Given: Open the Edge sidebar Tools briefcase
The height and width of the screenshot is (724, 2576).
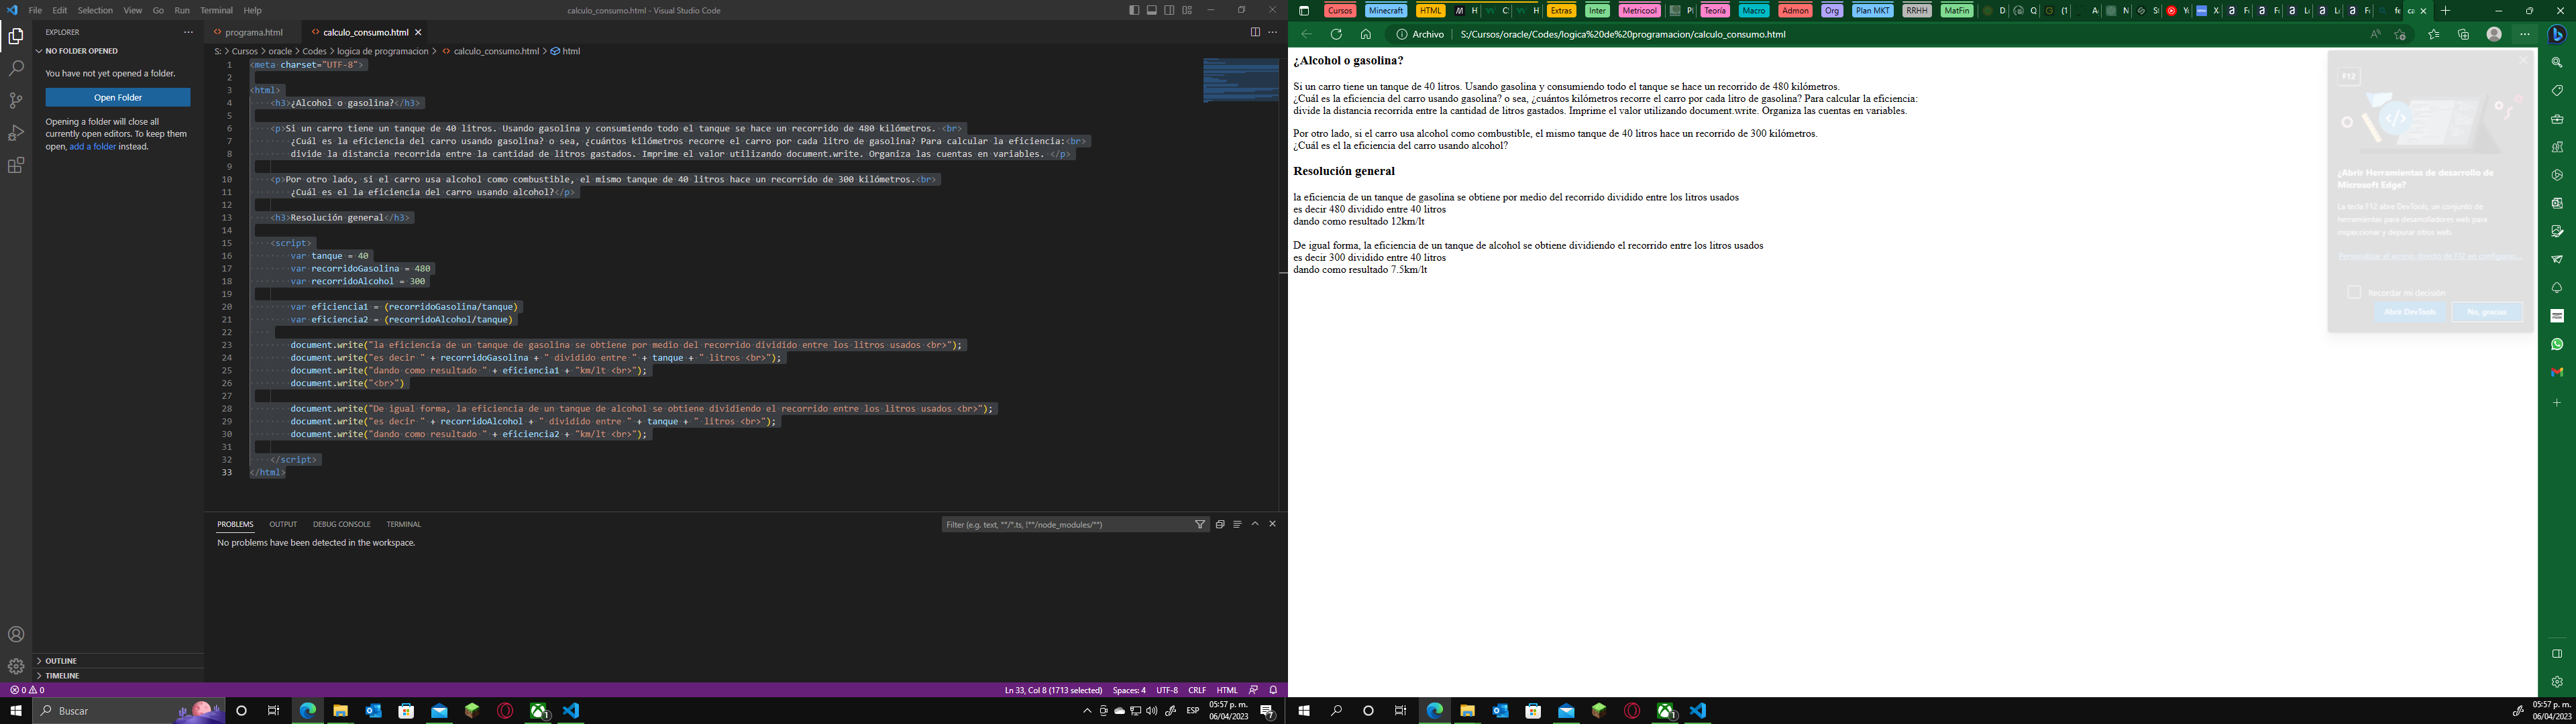Looking at the screenshot, I should coord(2557,119).
